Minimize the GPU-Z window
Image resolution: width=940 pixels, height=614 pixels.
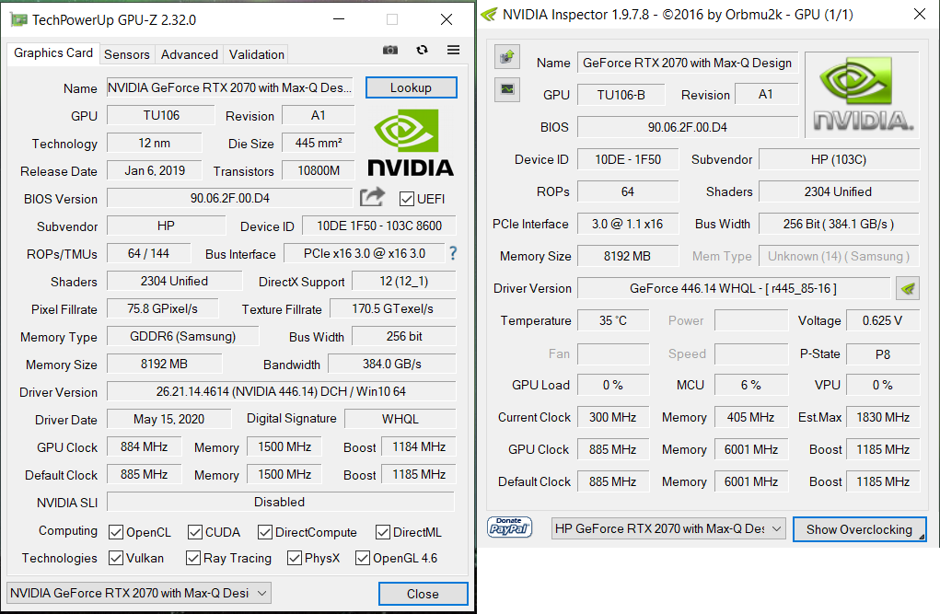click(339, 19)
